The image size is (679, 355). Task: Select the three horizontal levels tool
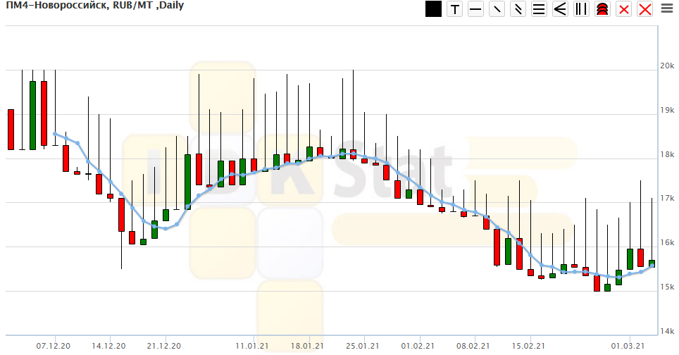[540, 9]
